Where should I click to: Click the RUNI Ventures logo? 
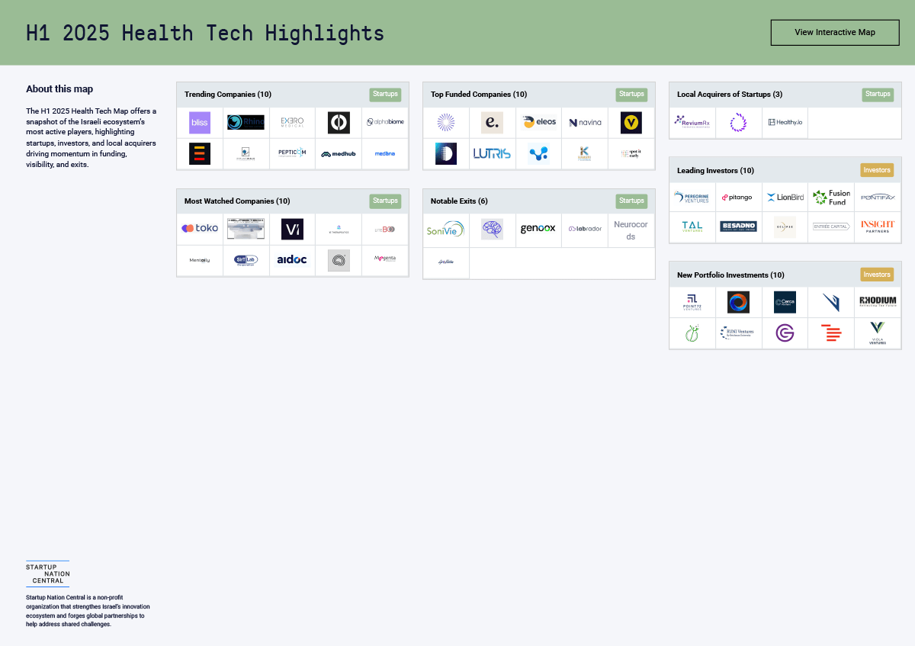(738, 333)
